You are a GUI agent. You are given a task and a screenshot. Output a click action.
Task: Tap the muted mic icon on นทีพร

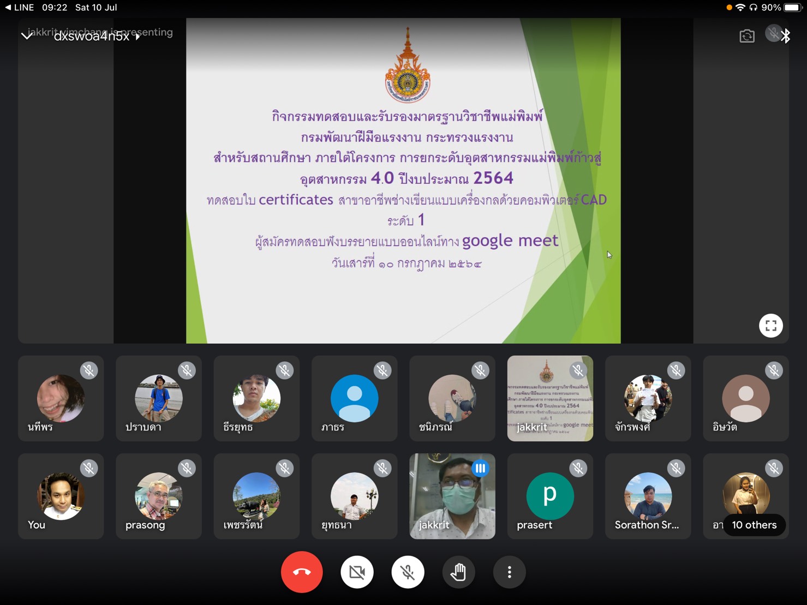[89, 370]
